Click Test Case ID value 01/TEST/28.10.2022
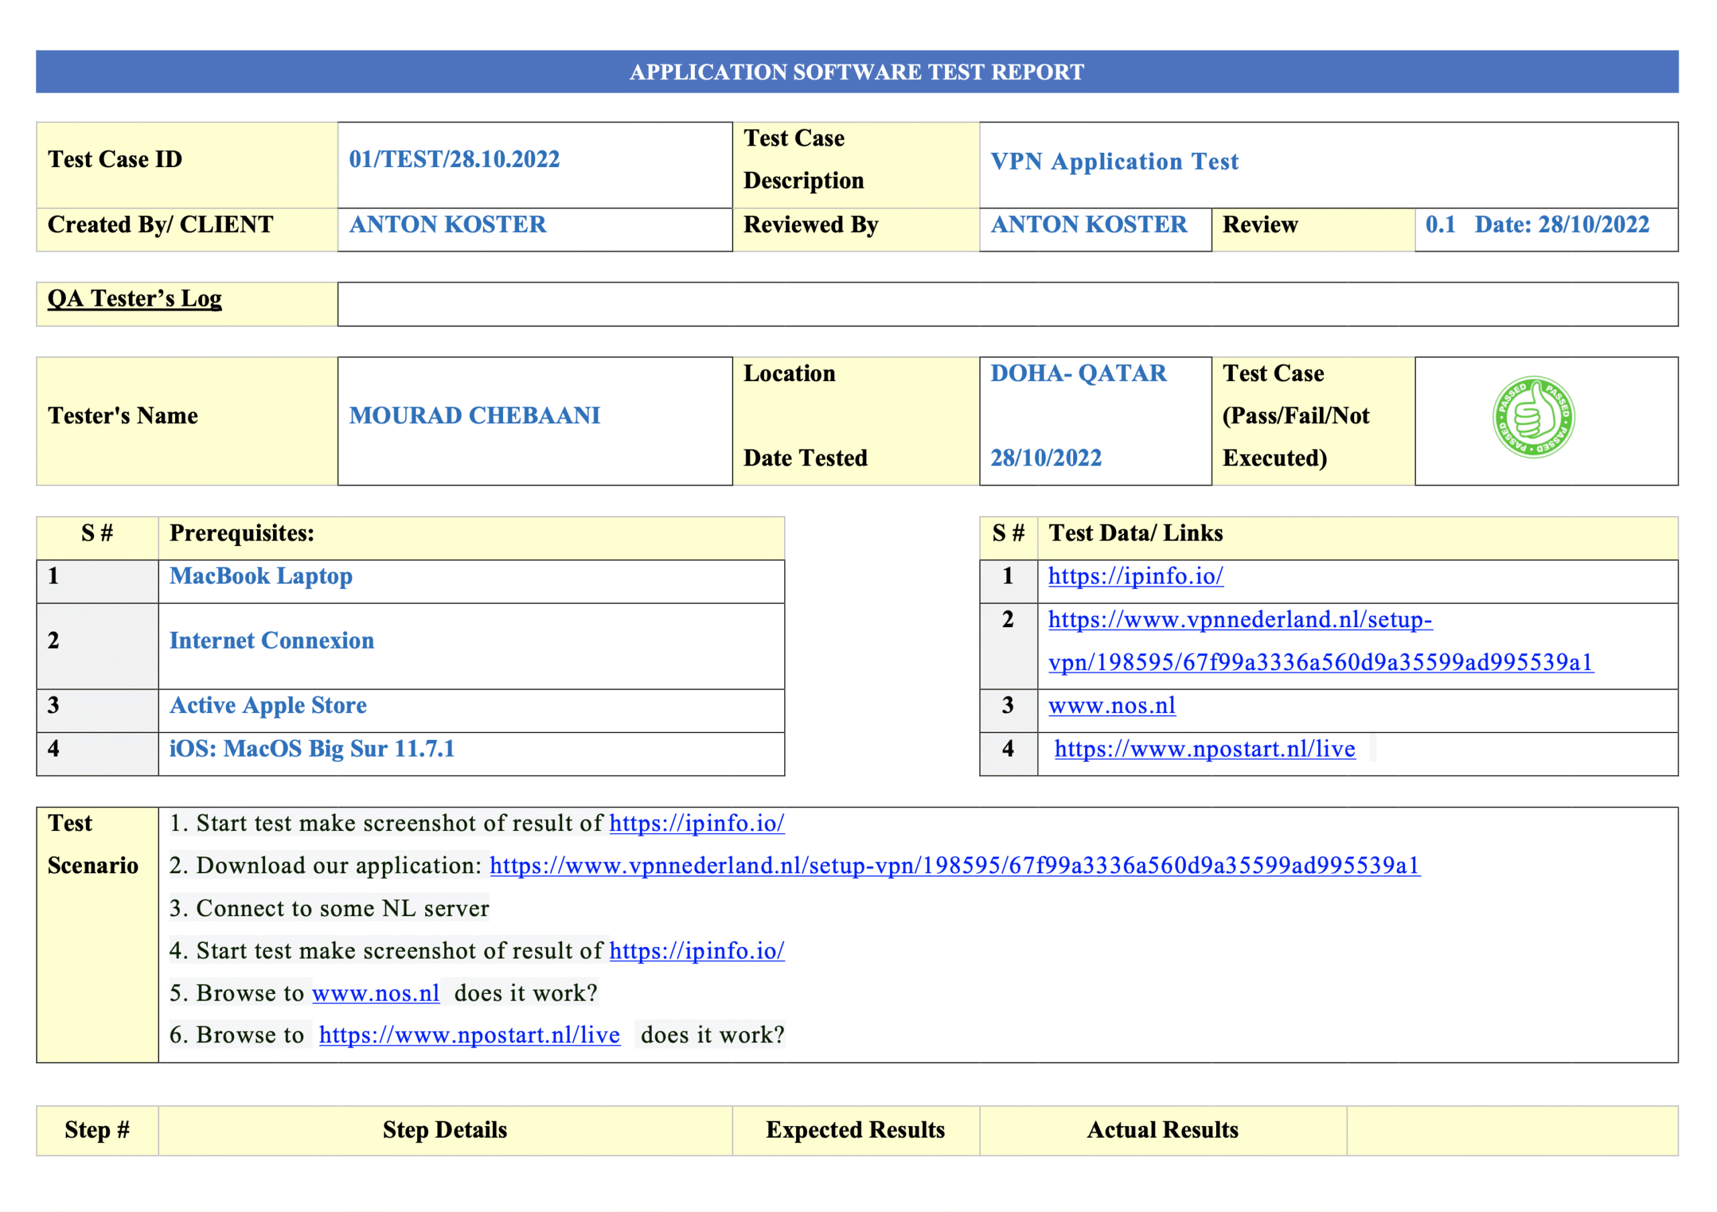 tap(454, 159)
